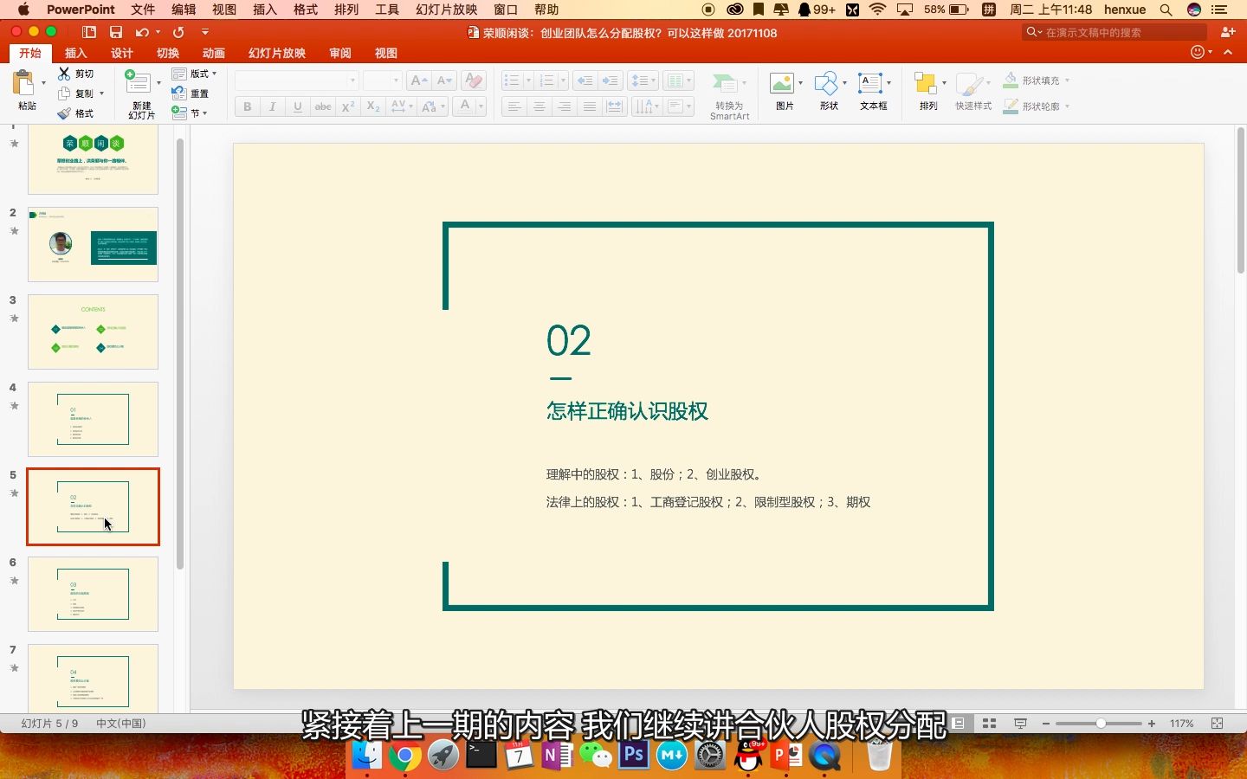Switch to normal view in status bar
The height and width of the screenshot is (779, 1247).
(x=958, y=724)
